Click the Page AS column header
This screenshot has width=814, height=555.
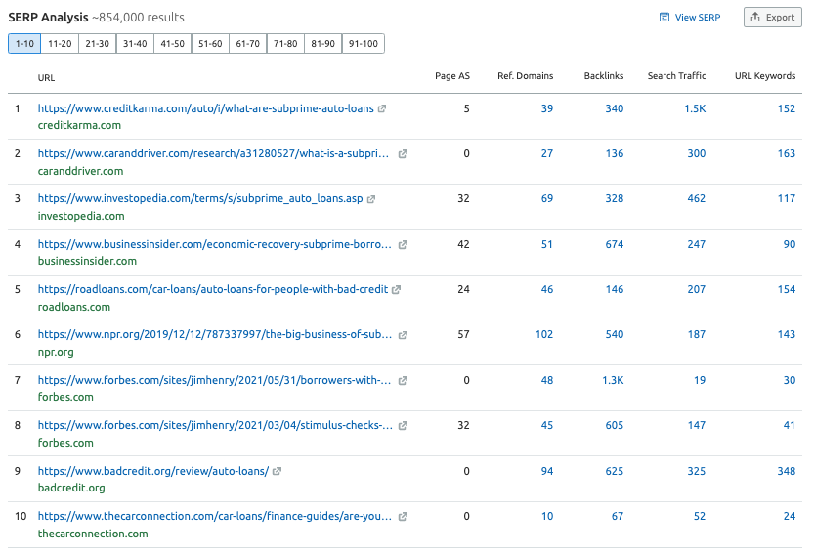(452, 76)
